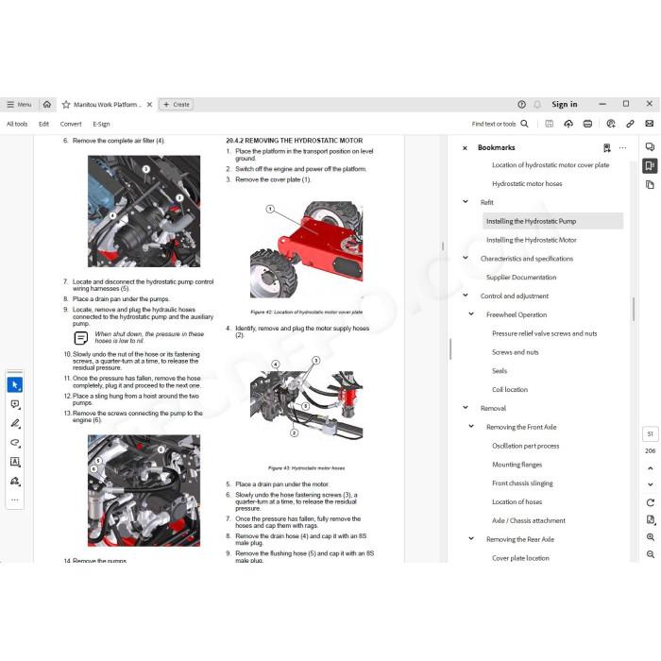
Task: Go to the Home view icon
Action: click(47, 104)
